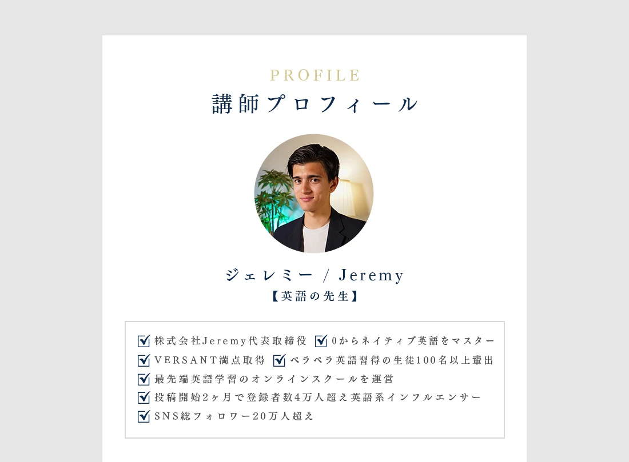Click the checkmark before ペラペラ英語習得の生徒100名以上輩出
This screenshot has width=629, height=462.
pos(279,360)
